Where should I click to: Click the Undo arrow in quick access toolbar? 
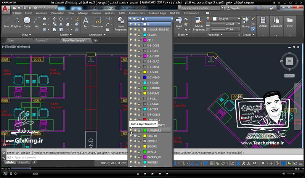(x=40, y=8)
